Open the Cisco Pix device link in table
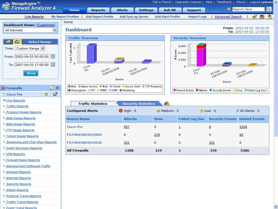This screenshot has height=209, width=278. pos(75,127)
